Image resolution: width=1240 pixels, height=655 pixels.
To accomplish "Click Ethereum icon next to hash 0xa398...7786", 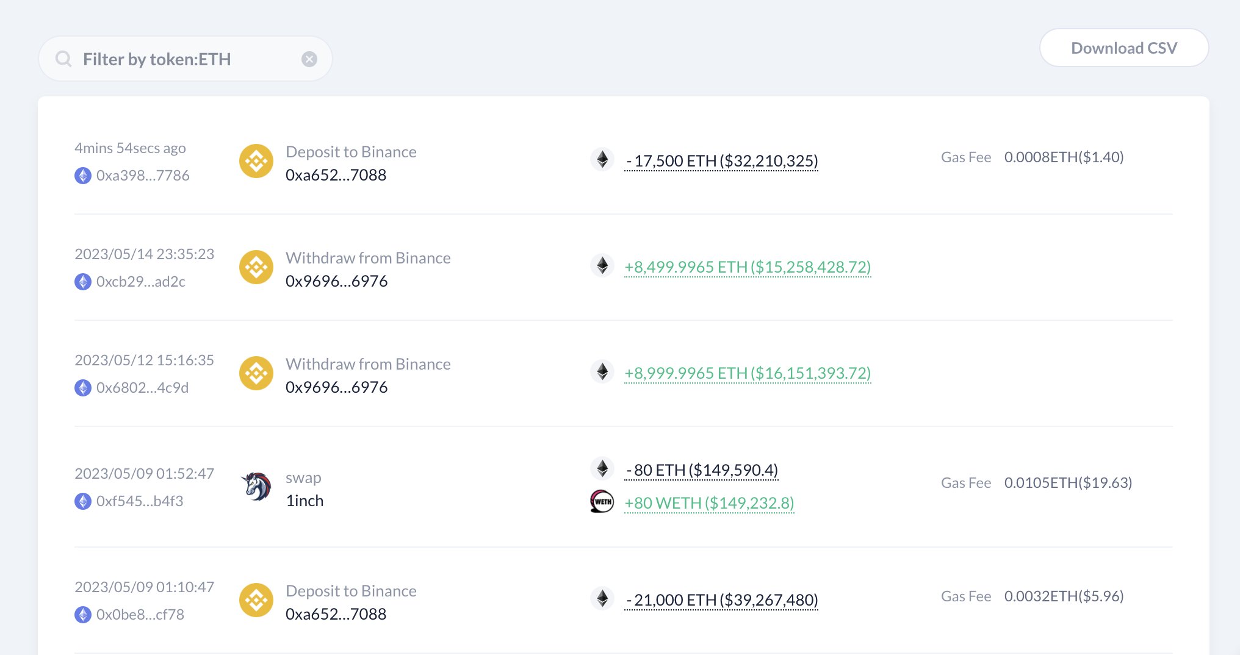I will pos(83,176).
